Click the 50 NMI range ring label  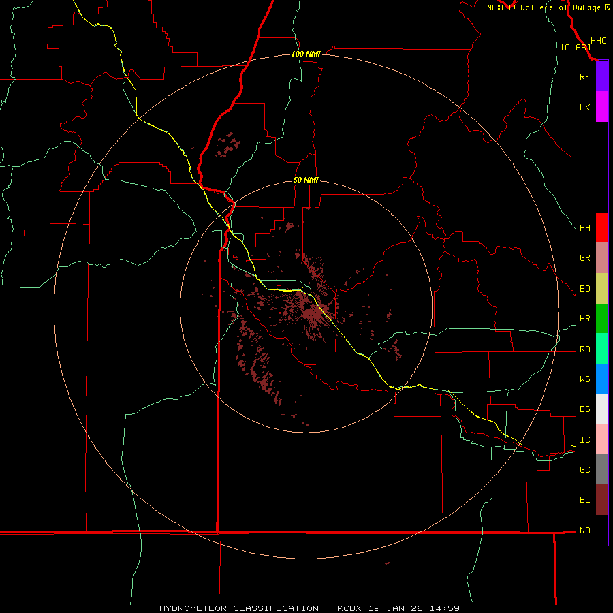(306, 180)
